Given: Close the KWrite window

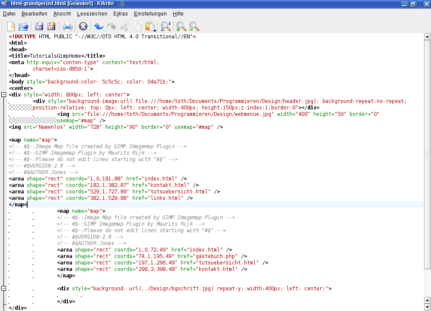Looking at the screenshot, I should pyautogui.click(x=427, y=4).
